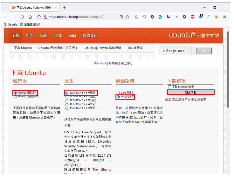Open the Firefox hamburger menu

[224, 17]
